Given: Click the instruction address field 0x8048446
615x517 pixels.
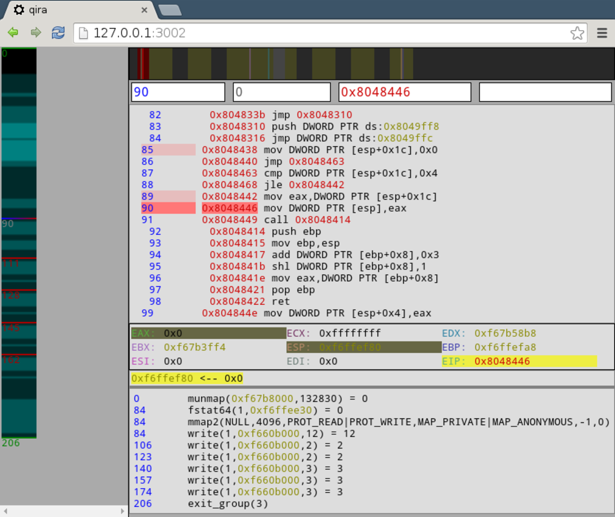Looking at the screenshot, I should point(404,92).
